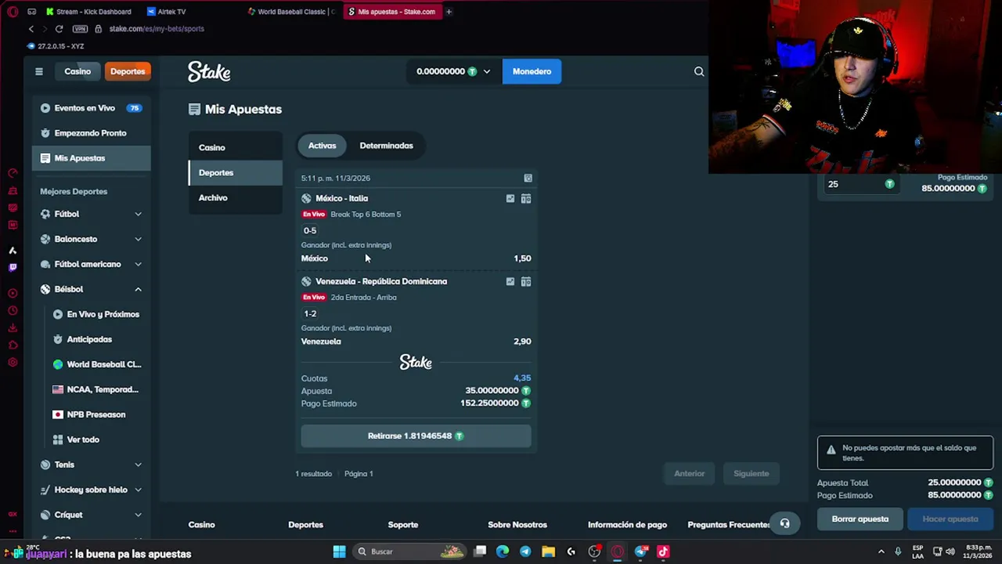Click the VPN badge in address bar

[80, 29]
